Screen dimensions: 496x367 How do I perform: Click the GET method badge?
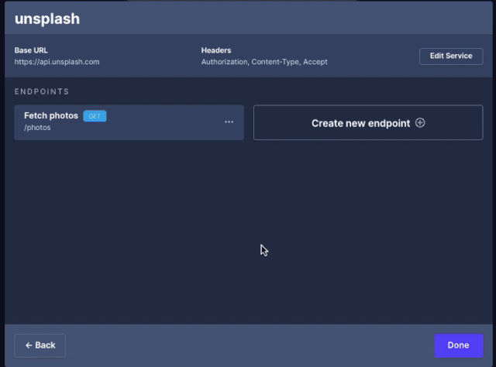click(x=95, y=116)
